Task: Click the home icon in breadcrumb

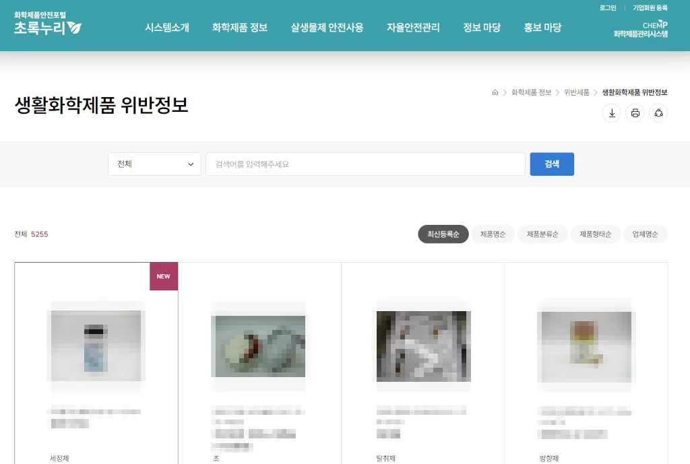Action: coord(495,92)
